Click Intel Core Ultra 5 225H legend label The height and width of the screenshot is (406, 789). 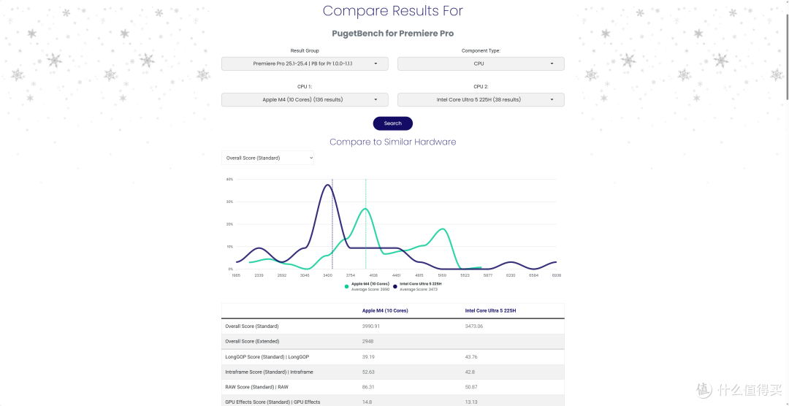pyautogui.click(x=421, y=284)
